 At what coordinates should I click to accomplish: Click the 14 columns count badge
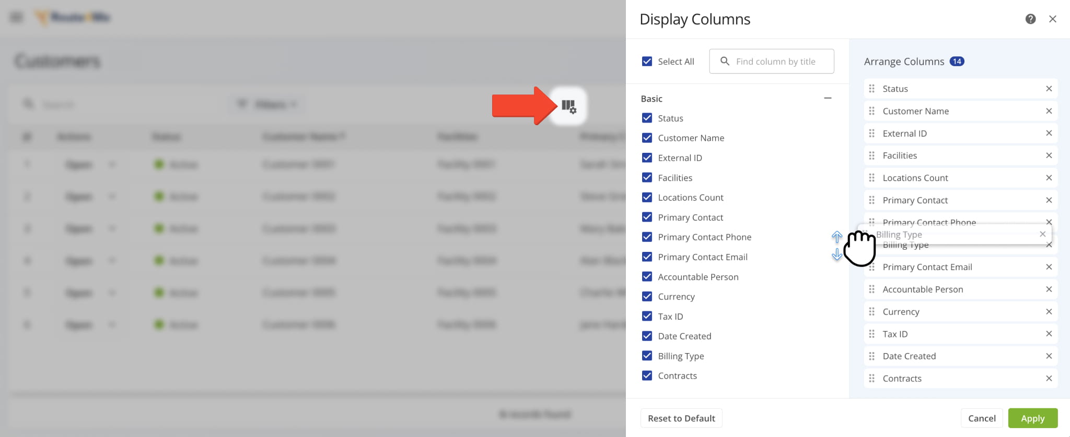click(x=957, y=61)
